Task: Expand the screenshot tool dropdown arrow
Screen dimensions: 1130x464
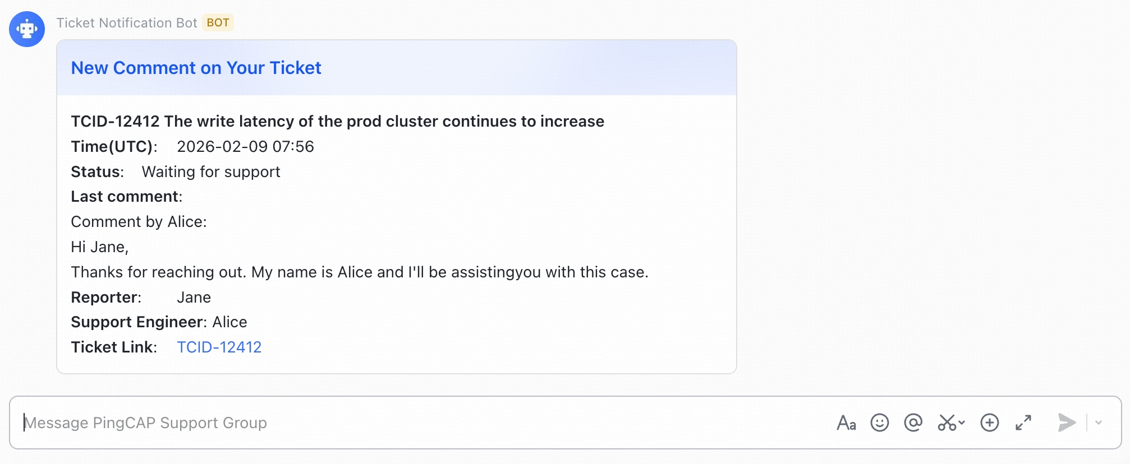Action: click(x=962, y=423)
